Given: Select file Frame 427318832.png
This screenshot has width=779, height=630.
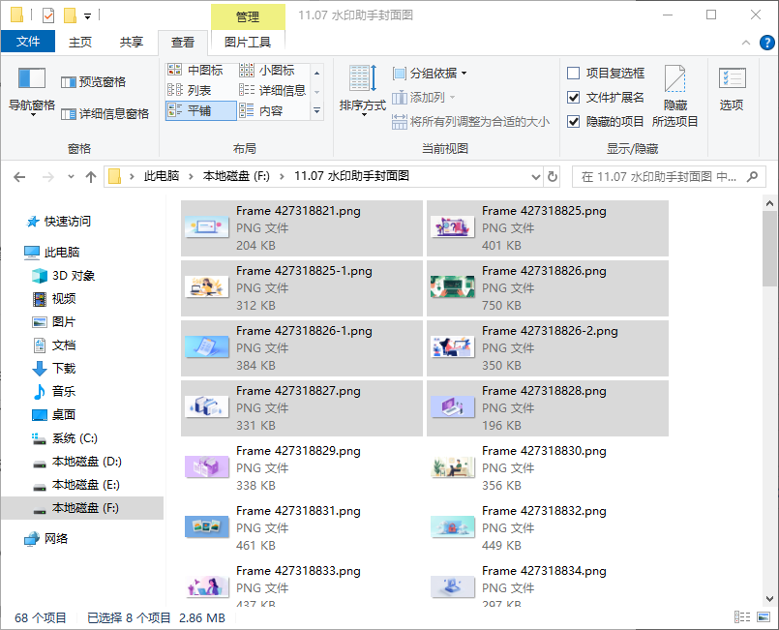Looking at the screenshot, I should 548,527.
